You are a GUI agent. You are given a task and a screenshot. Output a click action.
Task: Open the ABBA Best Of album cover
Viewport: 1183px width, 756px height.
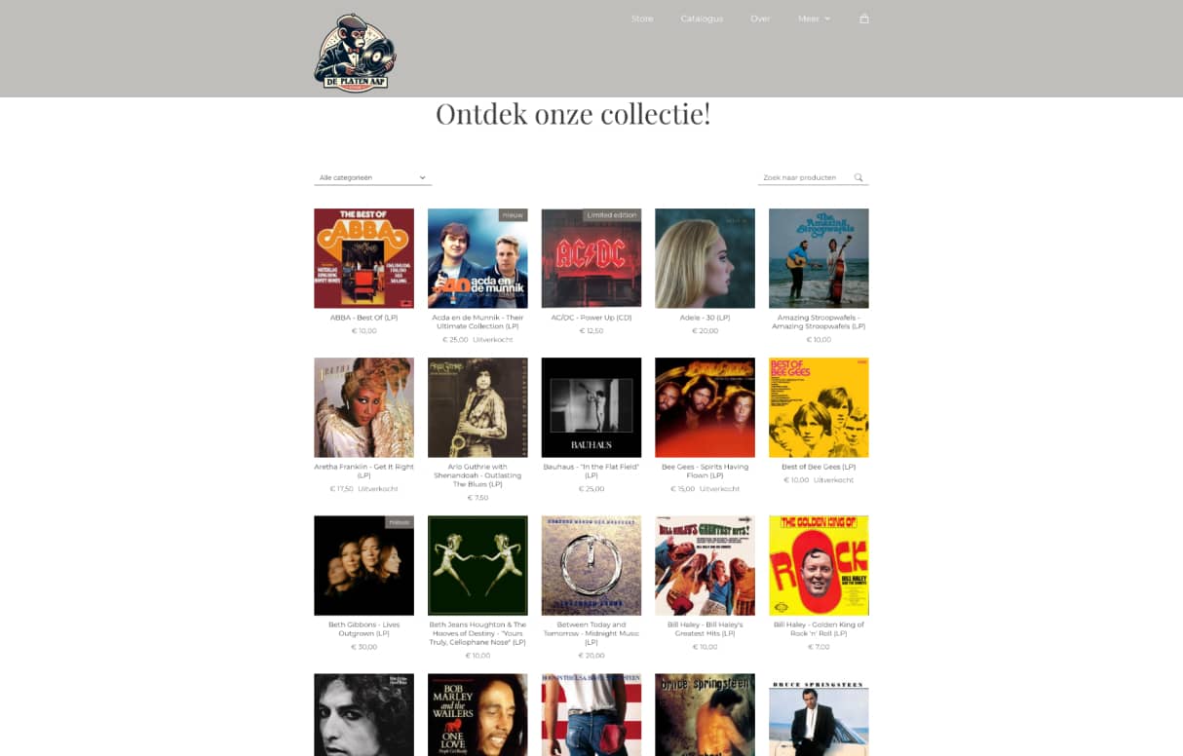pos(363,258)
